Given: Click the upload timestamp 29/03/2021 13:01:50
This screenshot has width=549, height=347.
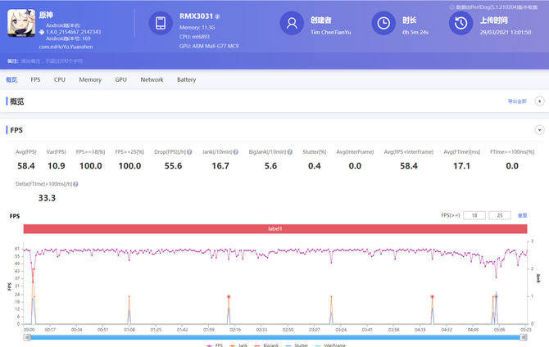Looking at the screenshot, I should click(x=506, y=32).
